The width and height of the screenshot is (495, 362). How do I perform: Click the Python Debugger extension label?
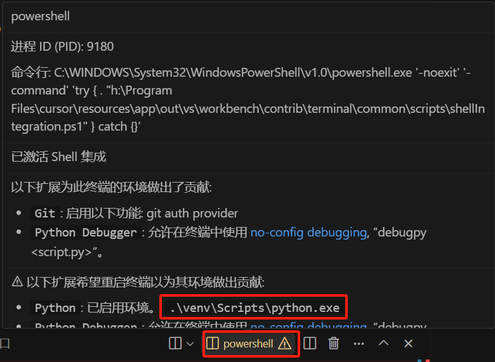point(86,233)
